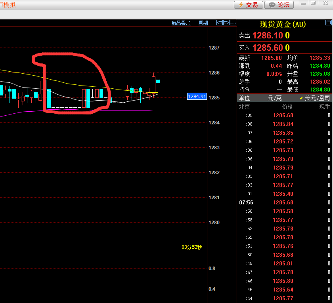
Task: Maximize the 现货黄金 quote panel
Action: coord(328,23)
